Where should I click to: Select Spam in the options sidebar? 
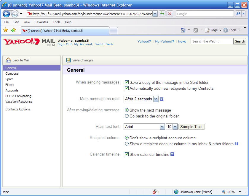click(x=9, y=79)
